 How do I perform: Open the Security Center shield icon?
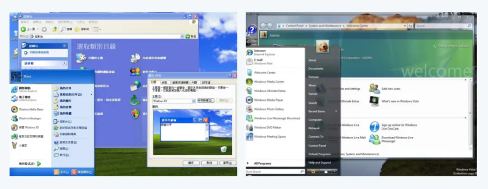pyautogui.click(x=136, y=113)
